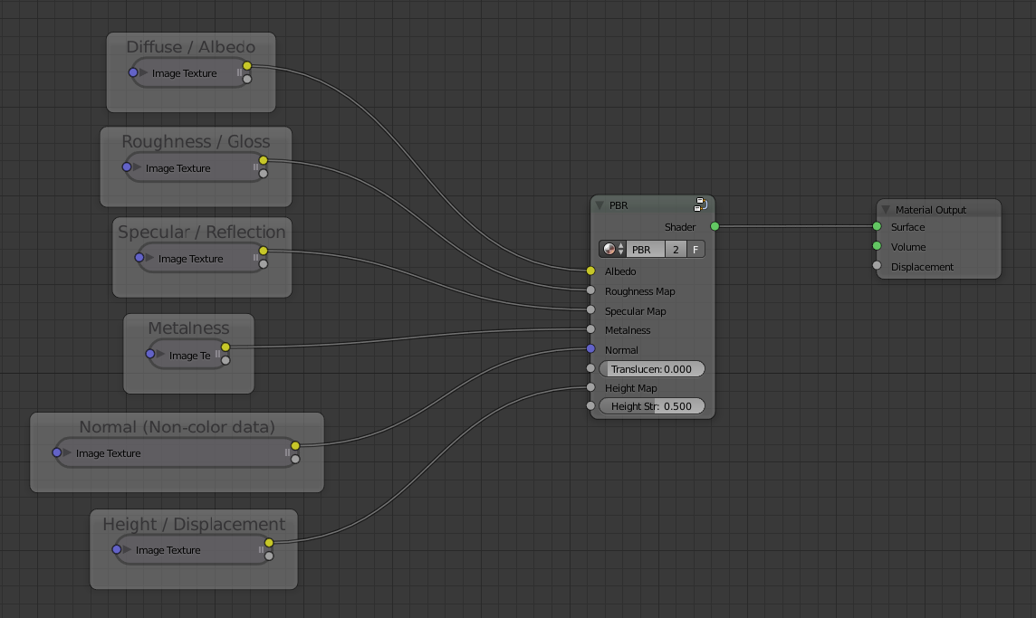Viewport: 1036px width, 618px height.
Task: Click the Height Str input socket
Action: 590,406
